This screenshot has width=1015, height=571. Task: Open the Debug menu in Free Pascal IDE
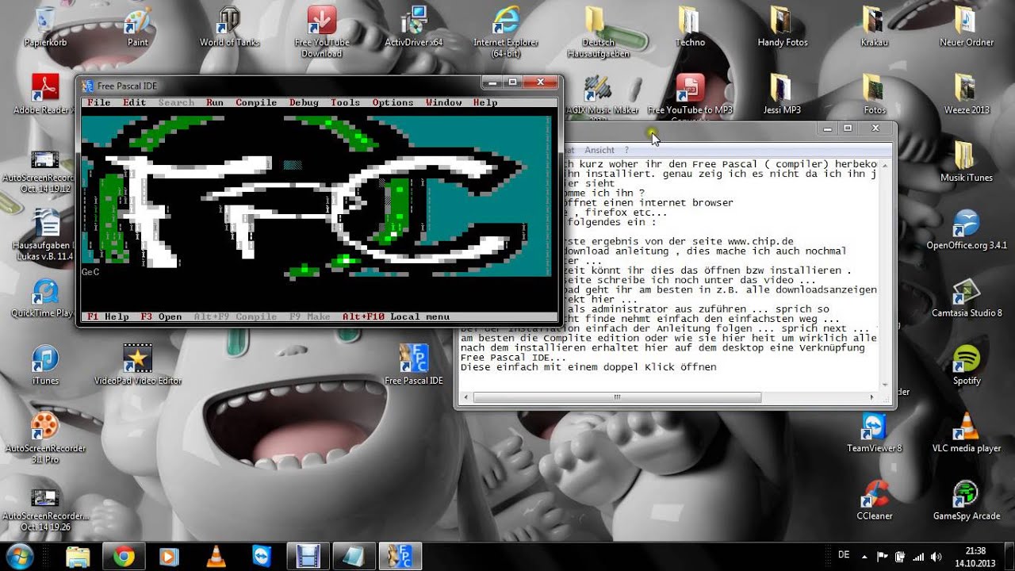coord(304,102)
